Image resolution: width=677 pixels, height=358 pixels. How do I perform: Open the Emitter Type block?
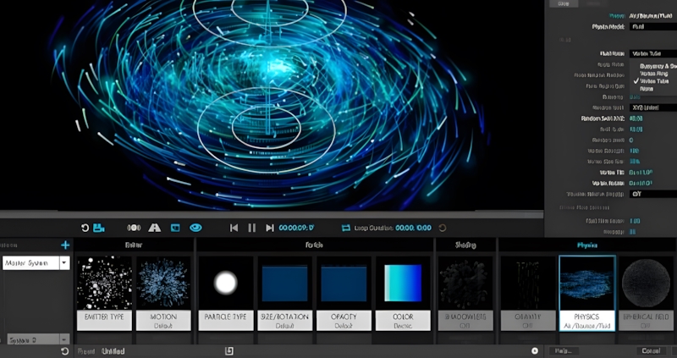[104, 293]
